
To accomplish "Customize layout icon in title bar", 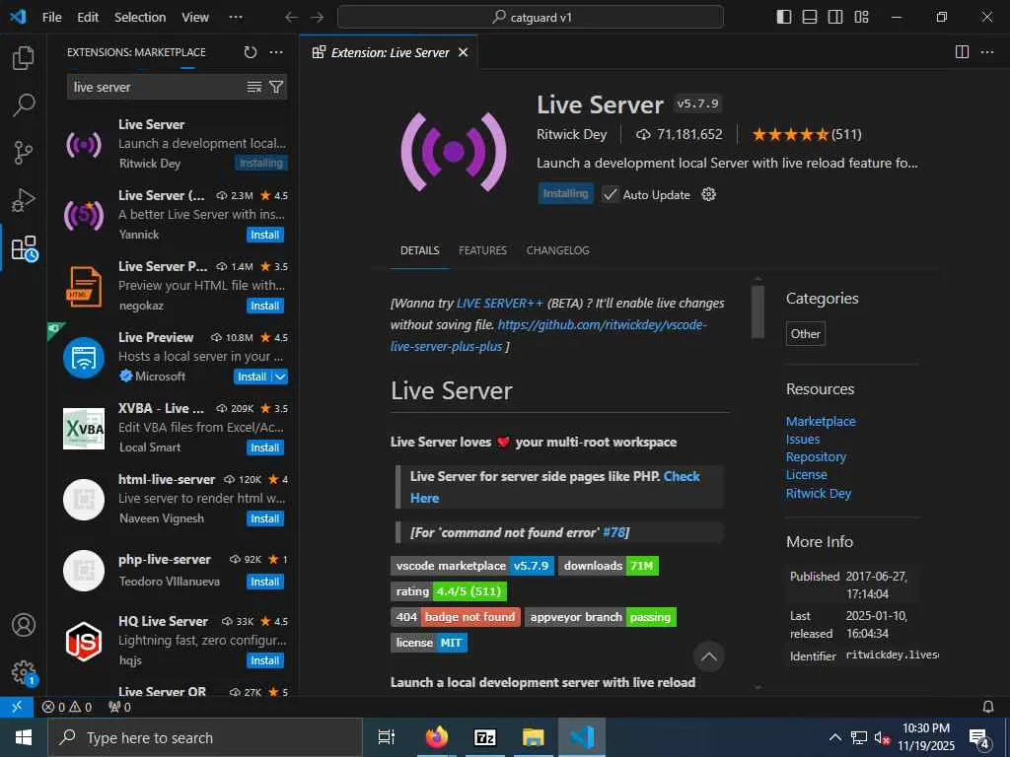I will 861,17.
